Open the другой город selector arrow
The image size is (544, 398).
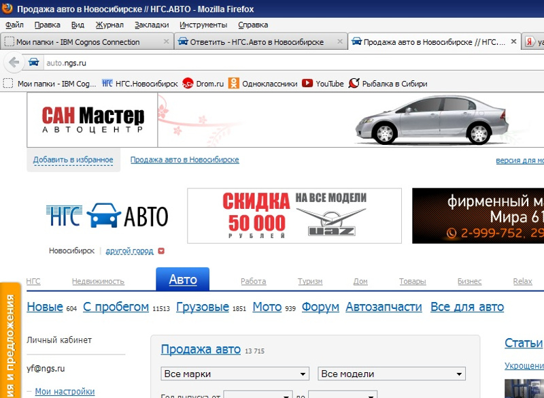[161, 251]
